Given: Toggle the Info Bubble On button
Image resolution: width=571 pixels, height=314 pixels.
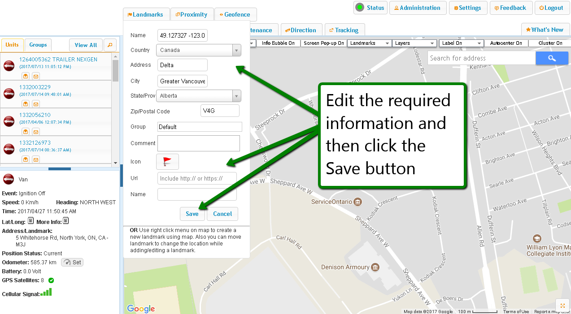Looking at the screenshot, I should (278, 43).
